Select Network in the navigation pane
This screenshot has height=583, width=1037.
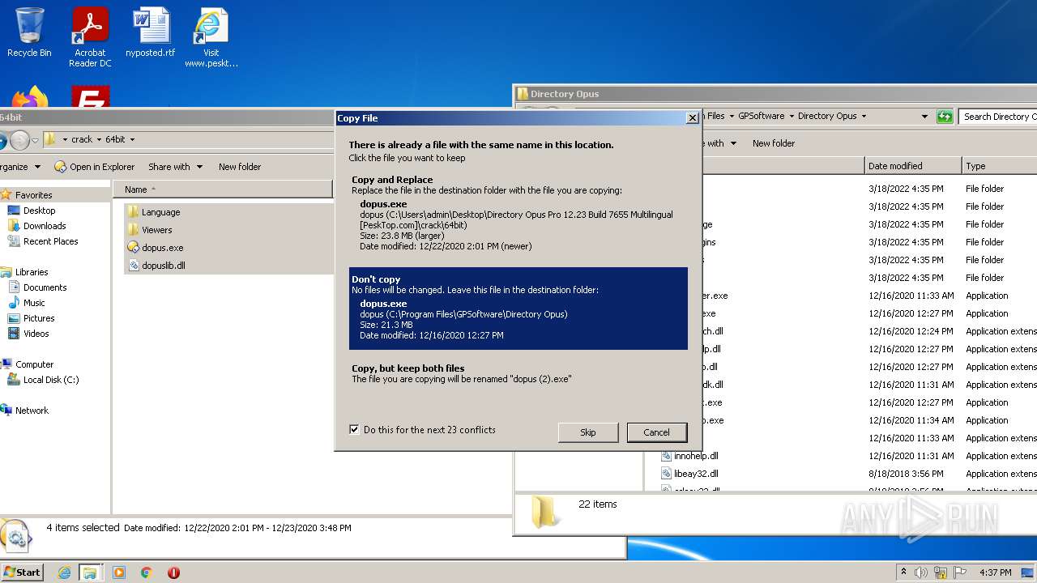click(x=32, y=411)
